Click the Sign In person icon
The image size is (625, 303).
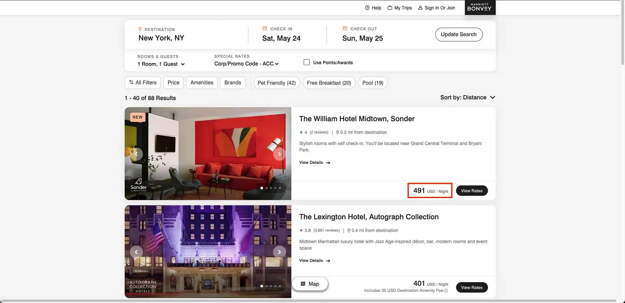420,8
